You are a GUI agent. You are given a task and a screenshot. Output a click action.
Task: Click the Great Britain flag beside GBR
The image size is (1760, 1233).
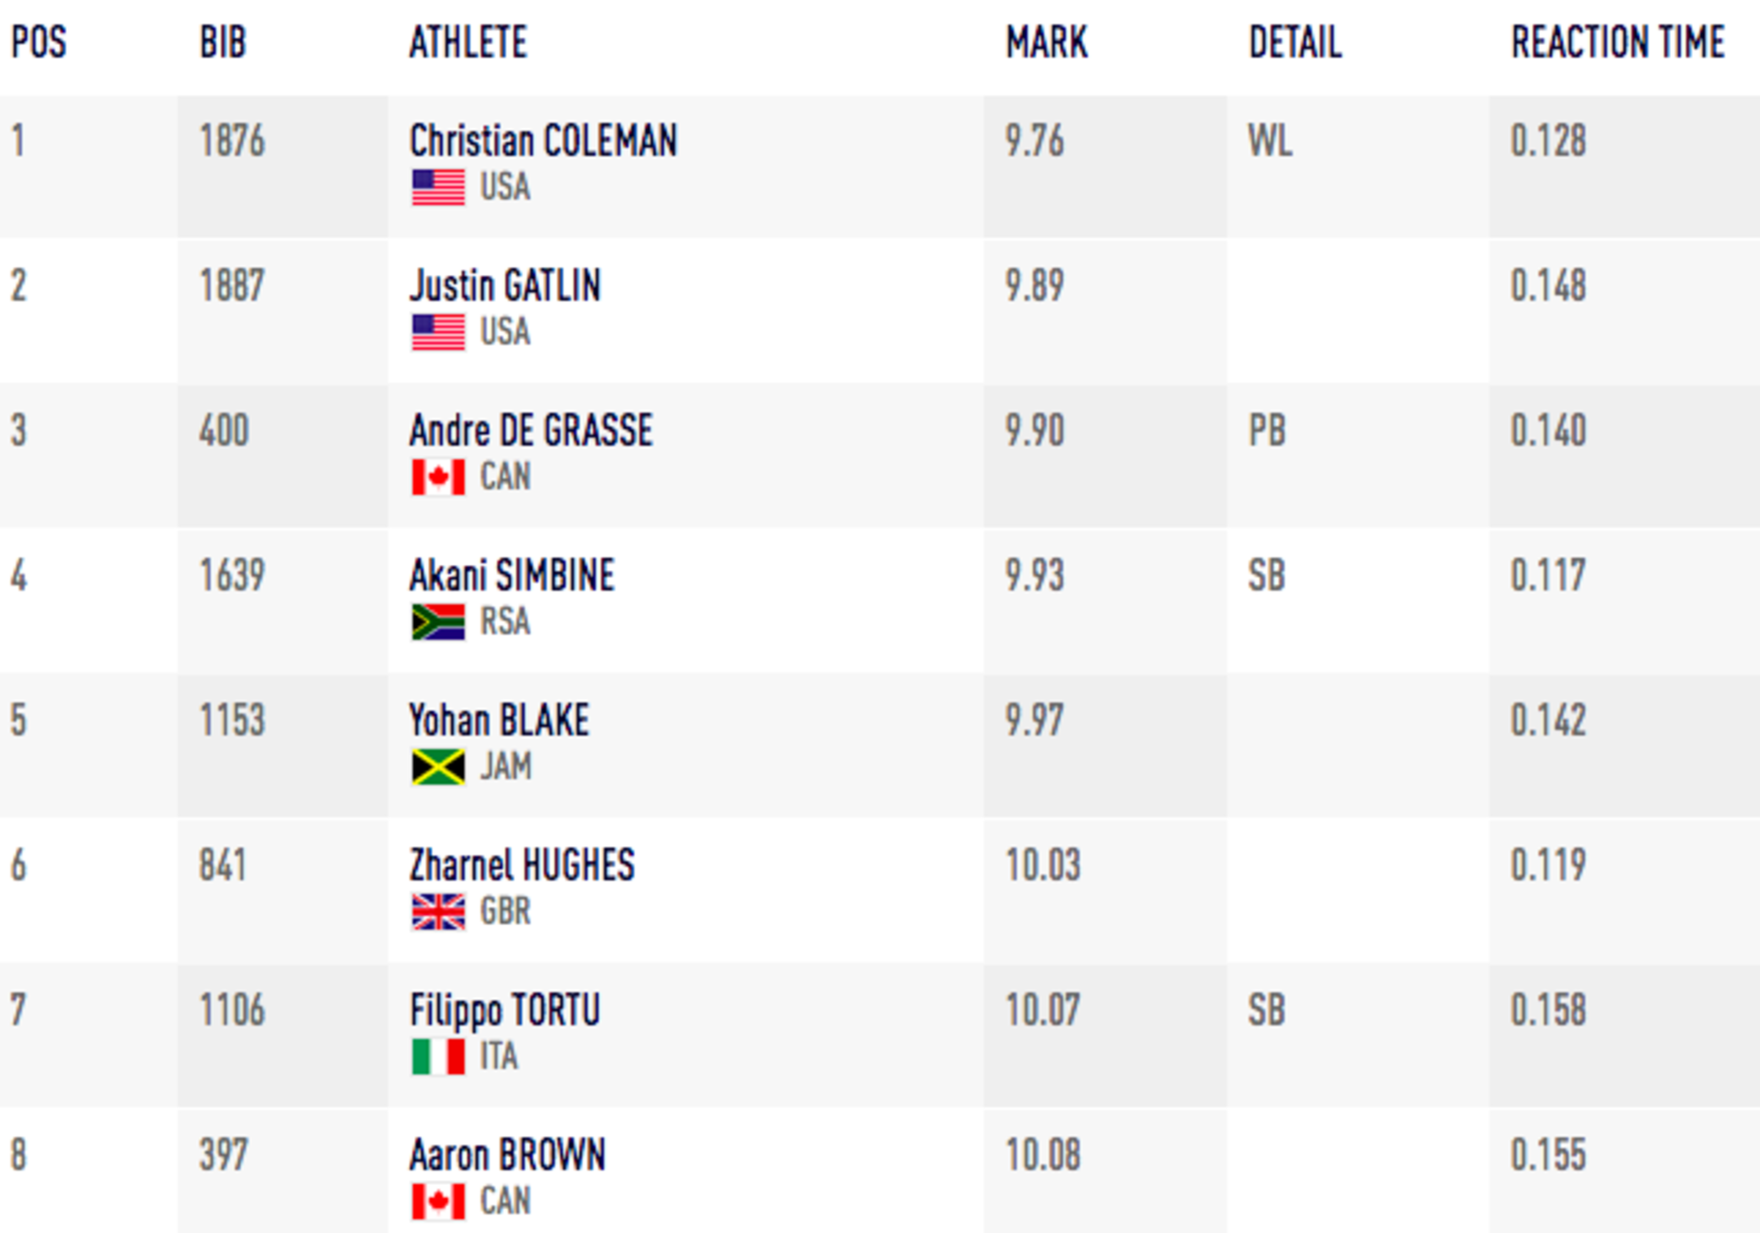click(x=438, y=911)
